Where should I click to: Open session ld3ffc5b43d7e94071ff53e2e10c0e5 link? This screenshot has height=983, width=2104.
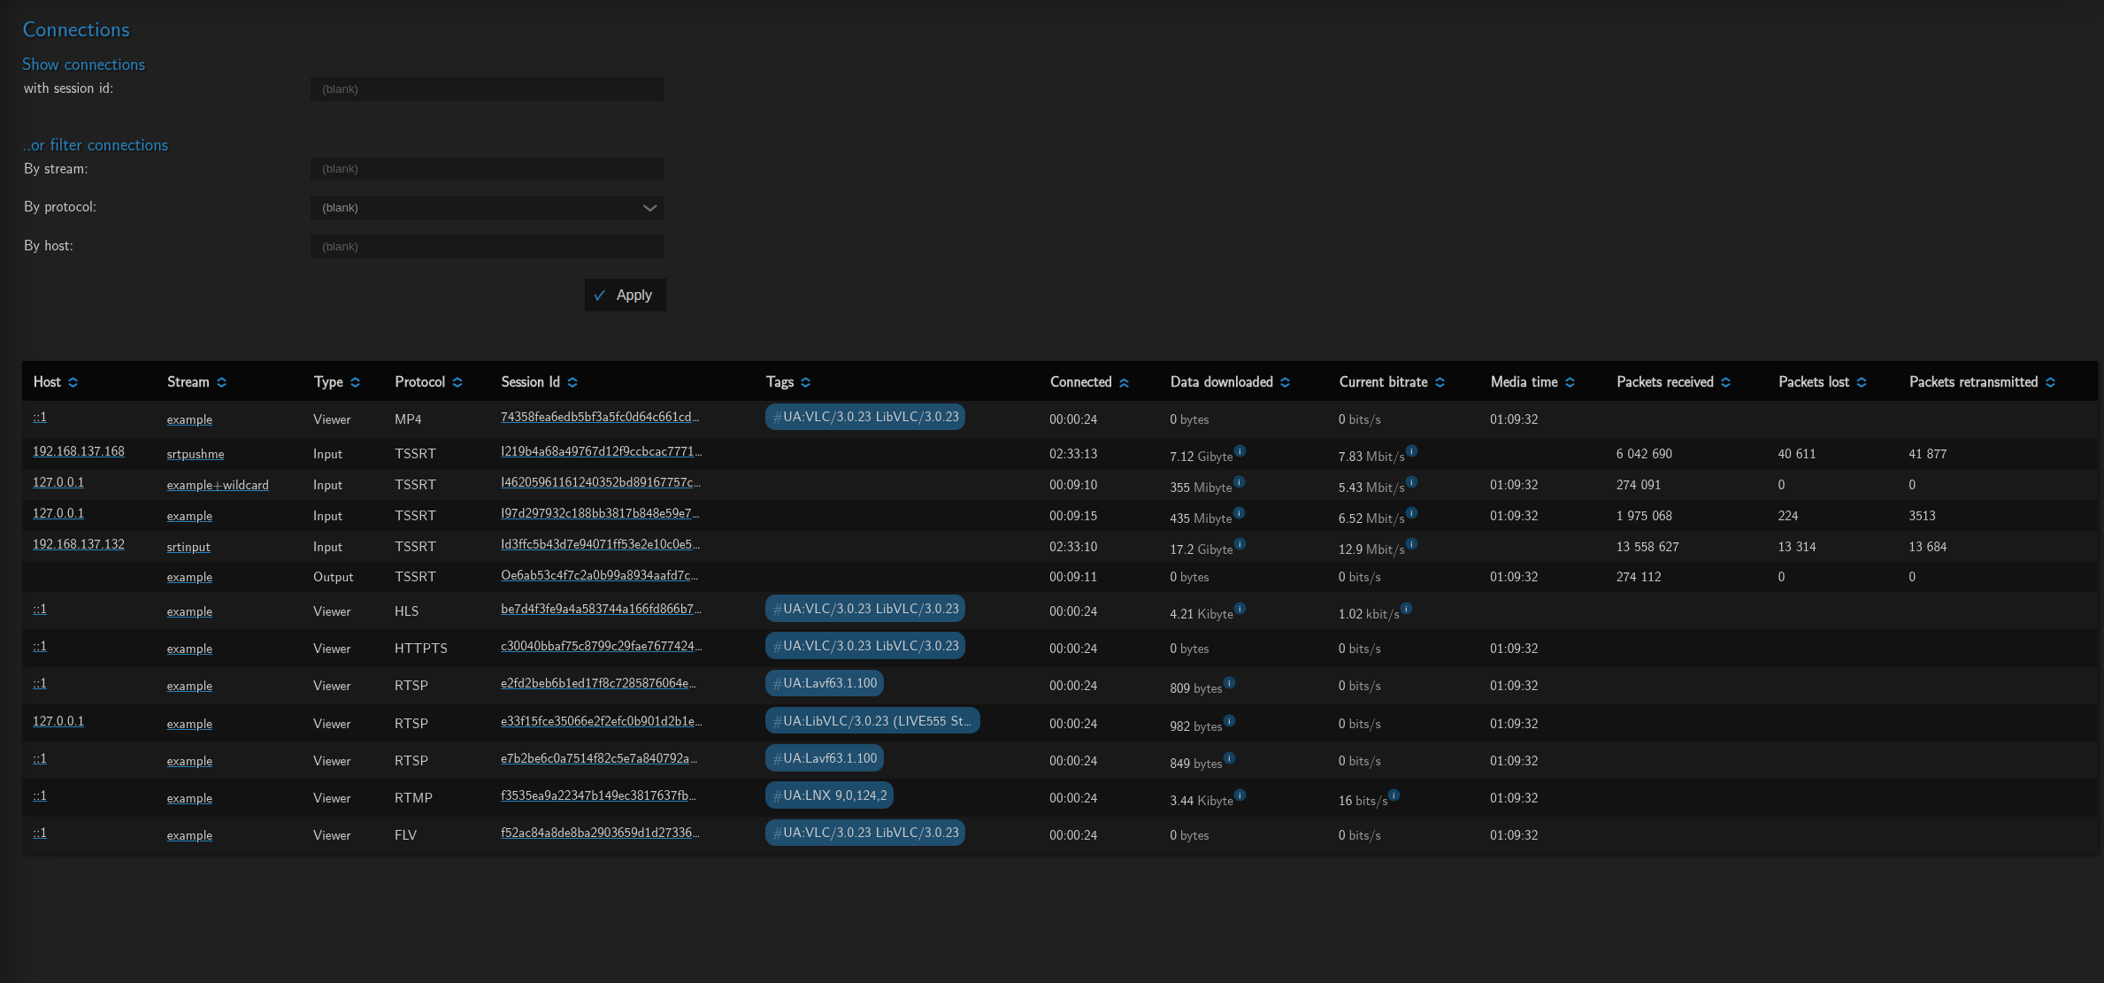coord(600,545)
